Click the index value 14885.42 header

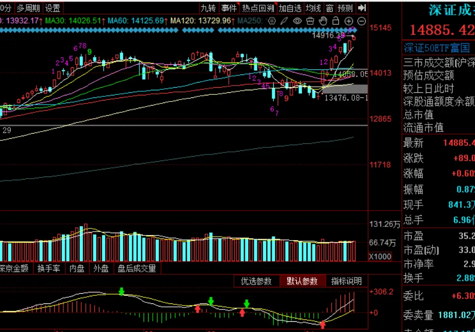tap(442, 30)
